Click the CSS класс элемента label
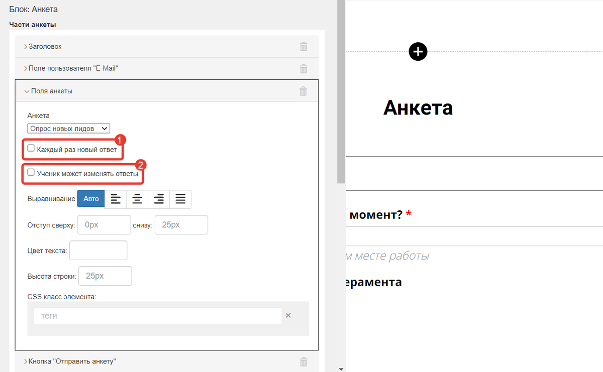This screenshot has height=372, width=603. 62,296
